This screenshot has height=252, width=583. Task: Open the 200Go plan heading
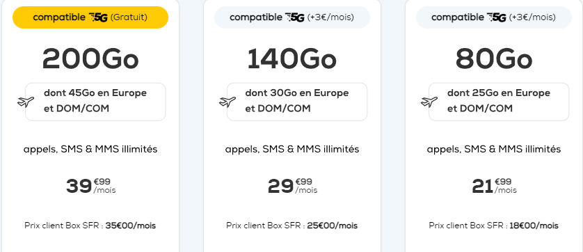click(x=90, y=60)
